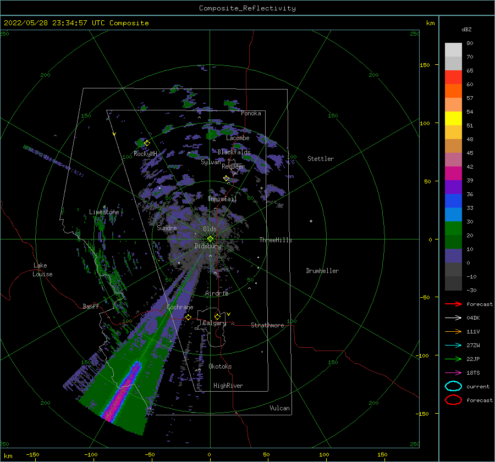Click the yellow diamond marker below Cochrane
The height and width of the screenshot is (462, 495).
(188, 318)
